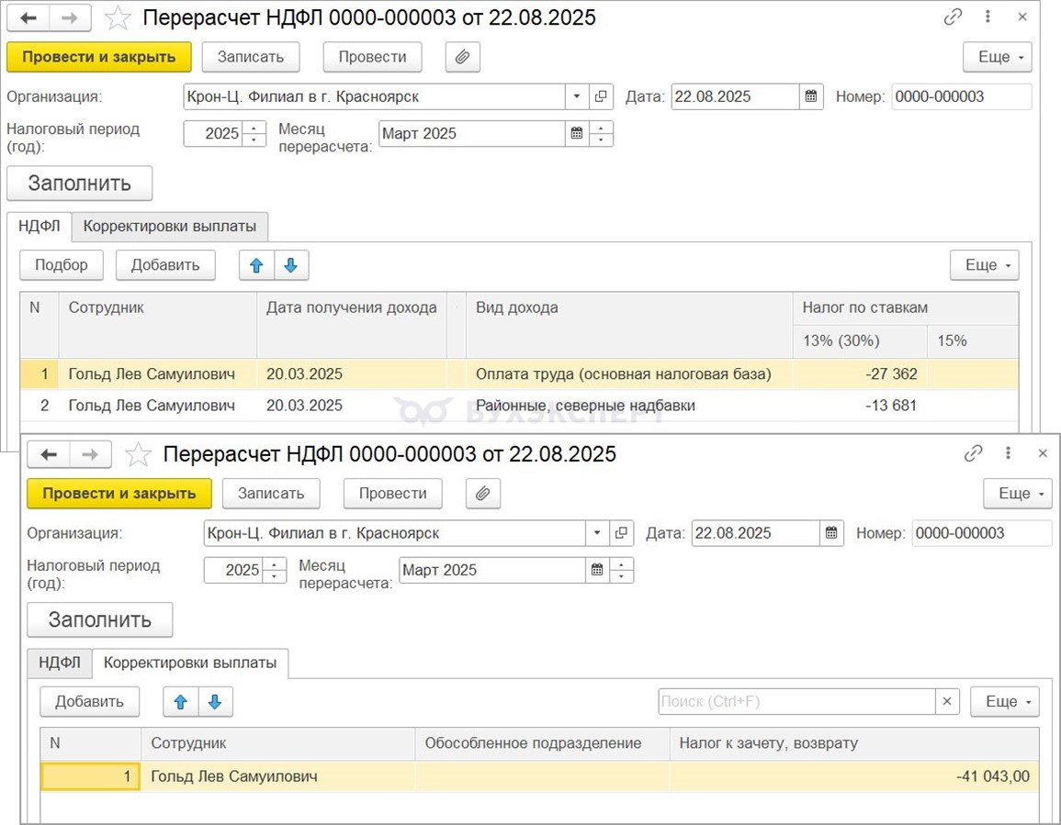Image resolution: width=1061 pixels, height=825 pixels.
Task: Open the three-dot menu in the front window header
Action: (x=1009, y=453)
